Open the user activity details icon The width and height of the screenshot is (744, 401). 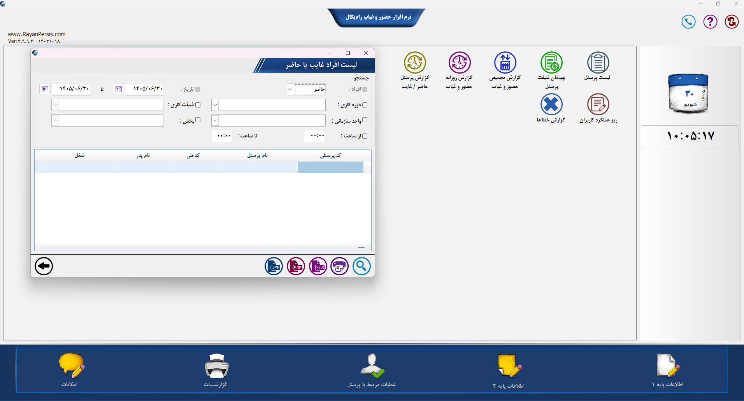(x=598, y=104)
